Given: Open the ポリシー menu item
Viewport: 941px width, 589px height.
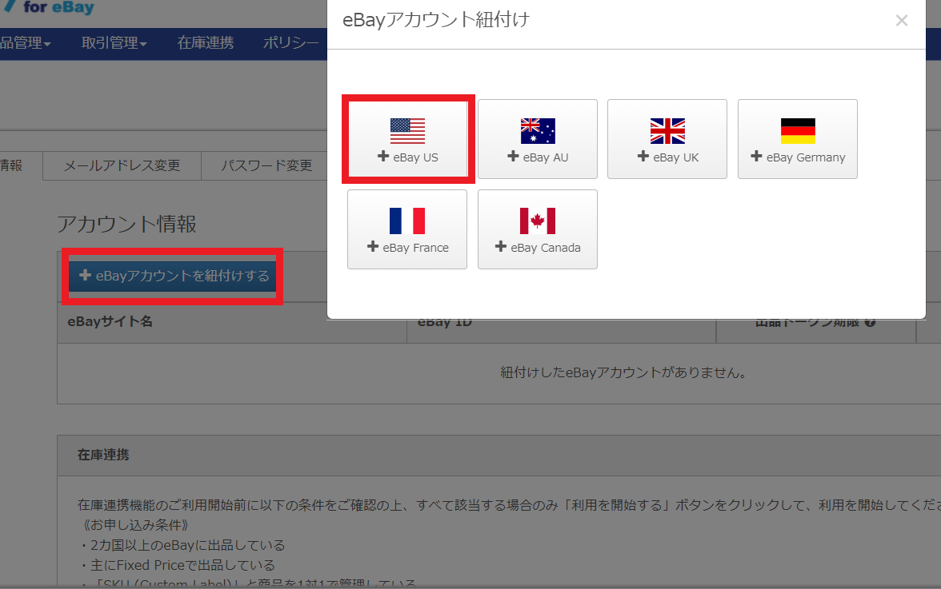Looking at the screenshot, I should click(x=291, y=43).
